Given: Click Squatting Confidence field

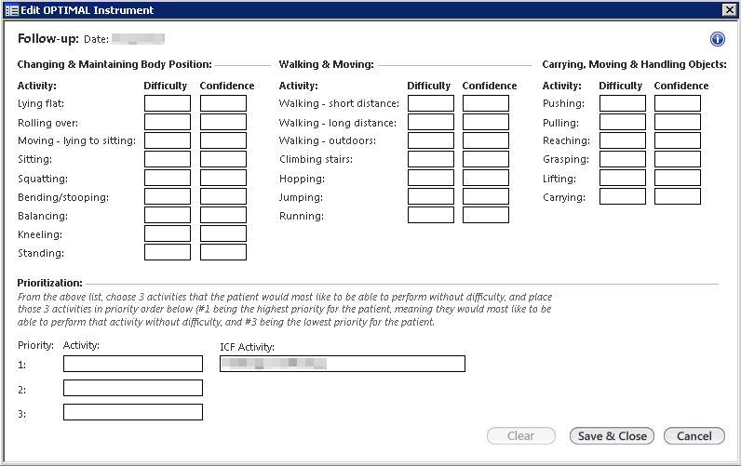Looking at the screenshot, I should click(223, 178).
